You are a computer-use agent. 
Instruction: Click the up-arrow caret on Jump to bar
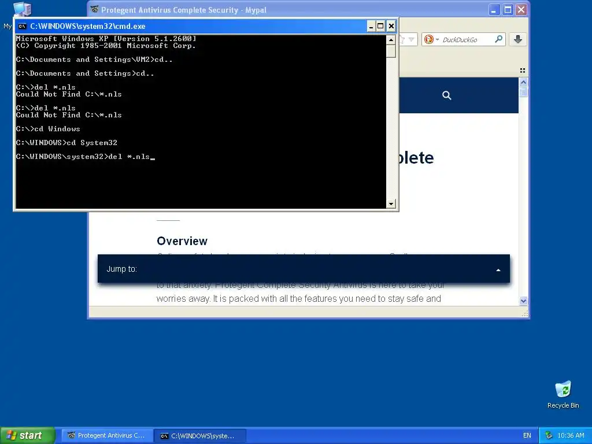click(498, 270)
